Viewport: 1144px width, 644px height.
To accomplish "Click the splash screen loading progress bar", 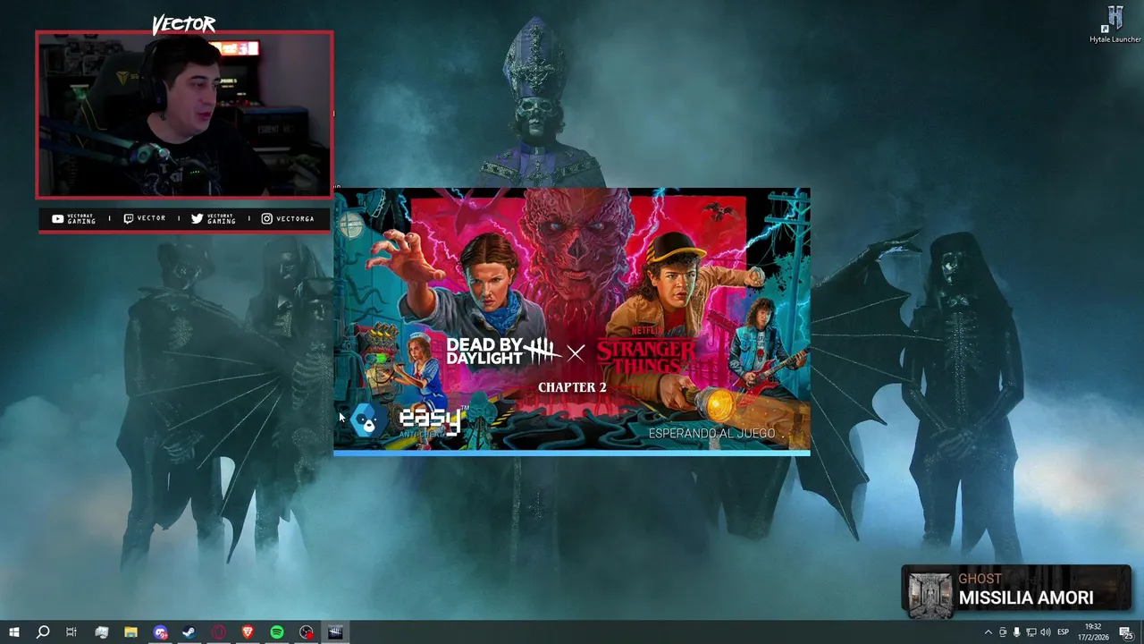I will pos(572,453).
